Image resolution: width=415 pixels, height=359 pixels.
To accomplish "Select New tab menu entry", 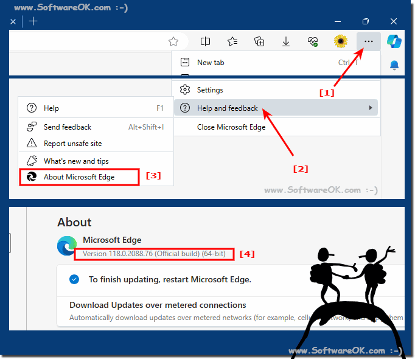I will (276, 63).
